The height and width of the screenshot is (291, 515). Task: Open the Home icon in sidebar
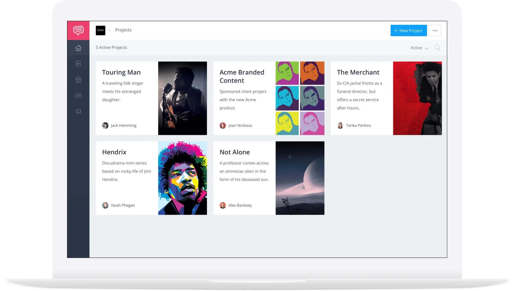(x=78, y=48)
